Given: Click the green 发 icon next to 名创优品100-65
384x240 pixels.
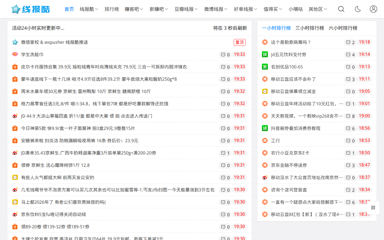Looking at the screenshot, I should (265, 67).
